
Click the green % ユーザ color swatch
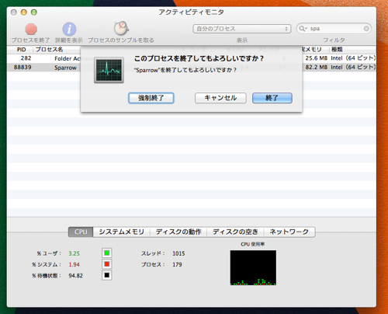click(107, 253)
